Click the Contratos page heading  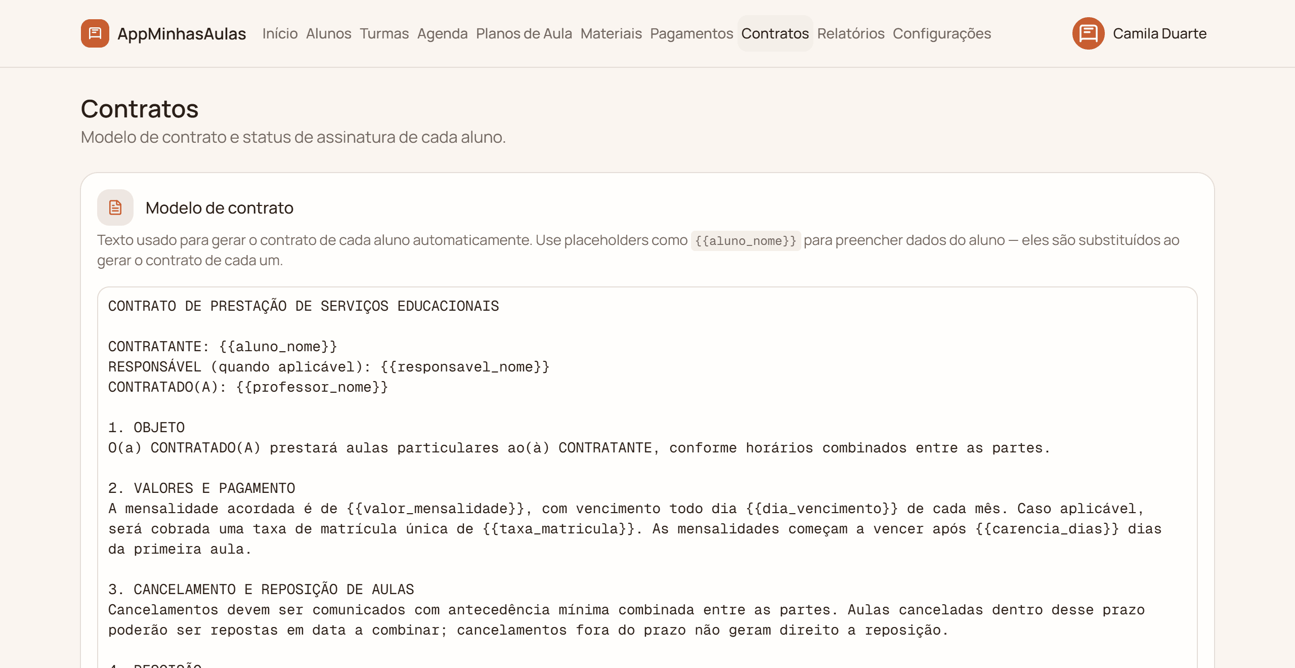tap(140, 109)
